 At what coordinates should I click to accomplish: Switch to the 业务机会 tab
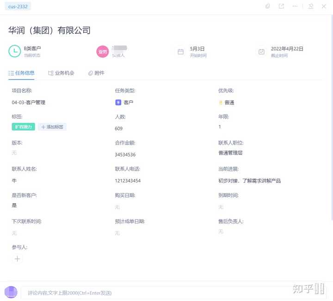click(x=61, y=73)
